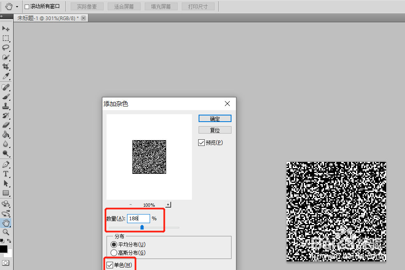Click the noise preview thumbnail in dialog
405x270 pixels.
click(x=149, y=157)
